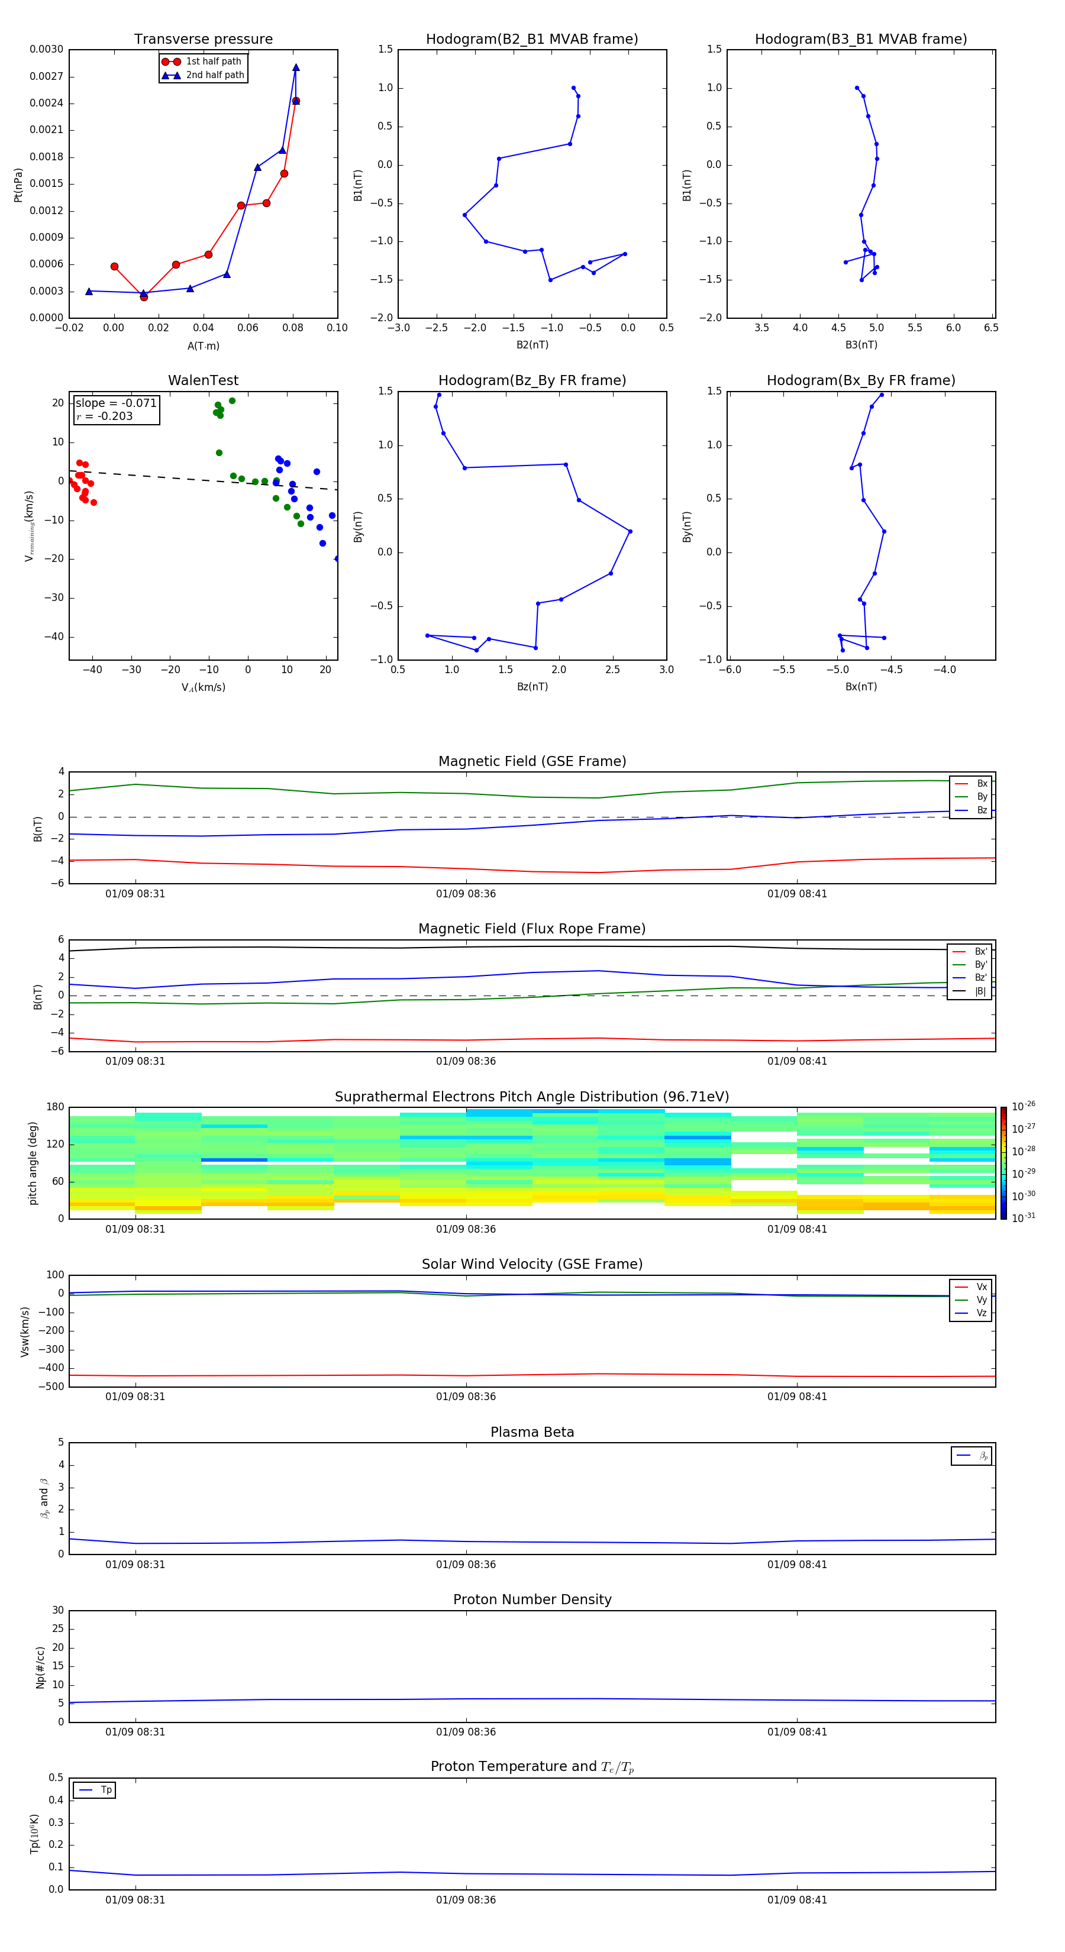Click the "|B|" entry in Flux Rope legend

(x=970, y=992)
